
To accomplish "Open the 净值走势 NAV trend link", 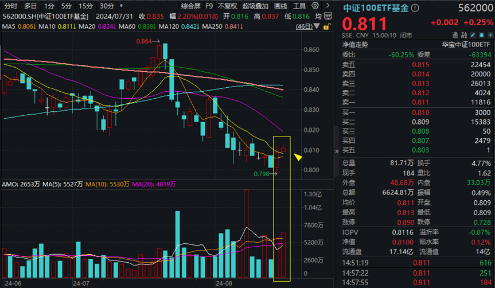I will (x=355, y=44).
